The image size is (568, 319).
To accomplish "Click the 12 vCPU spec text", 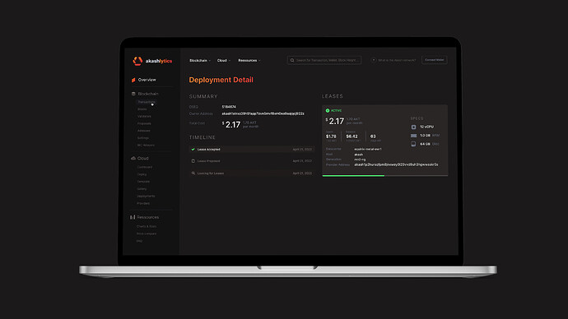I will pos(426,127).
